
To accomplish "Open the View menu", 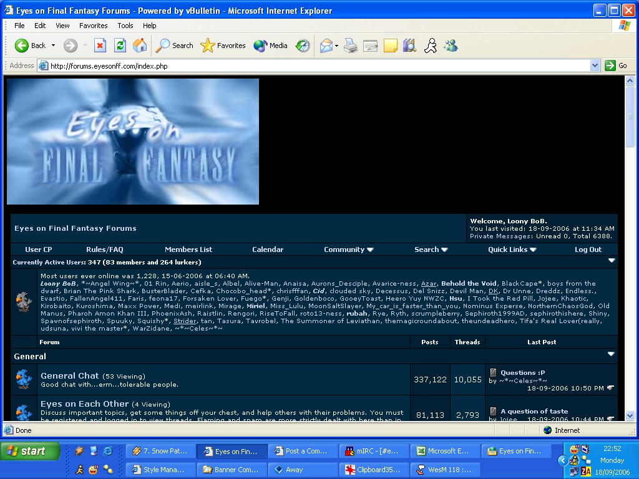I will tap(62, 25).
